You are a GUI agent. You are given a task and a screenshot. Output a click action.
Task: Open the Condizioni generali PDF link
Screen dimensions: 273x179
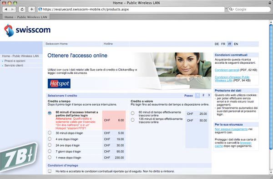[x=227, y=70]
